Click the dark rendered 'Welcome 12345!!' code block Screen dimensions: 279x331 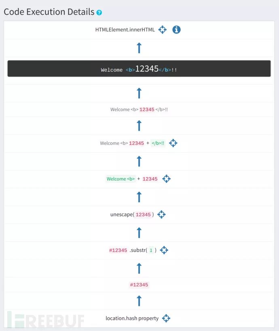(x=139, y=69)
